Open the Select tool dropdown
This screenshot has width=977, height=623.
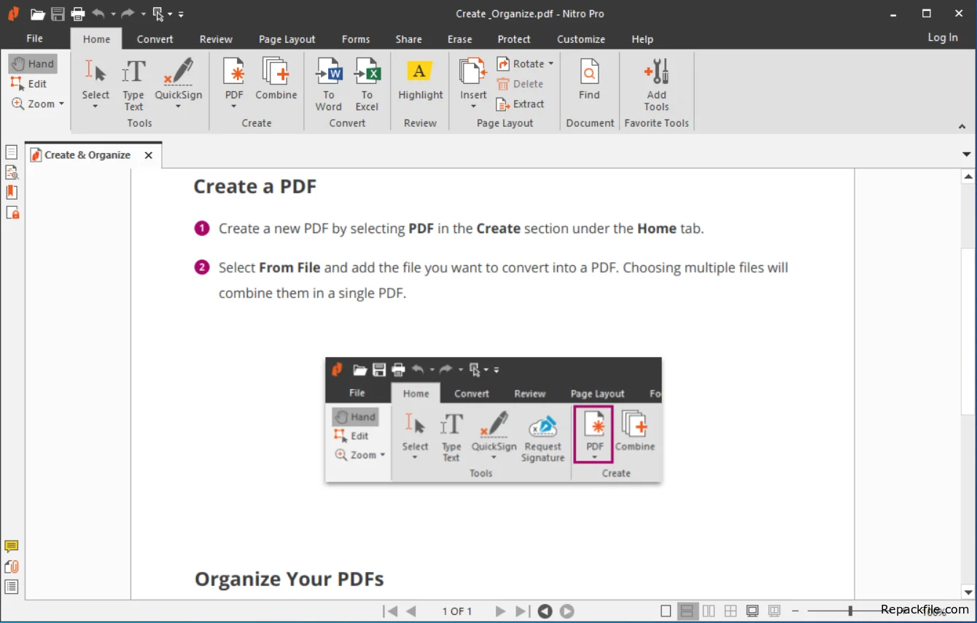point(96,106)
